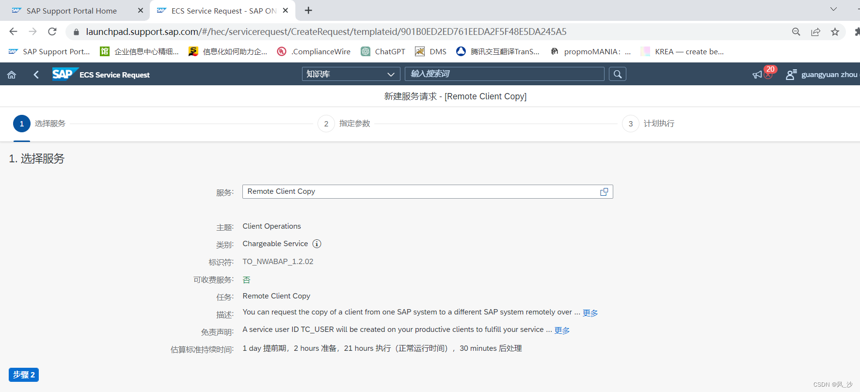The image size is (860, 392).
Task: Open 企业信息中心精细 bookmark
Action: coord(140,51)
